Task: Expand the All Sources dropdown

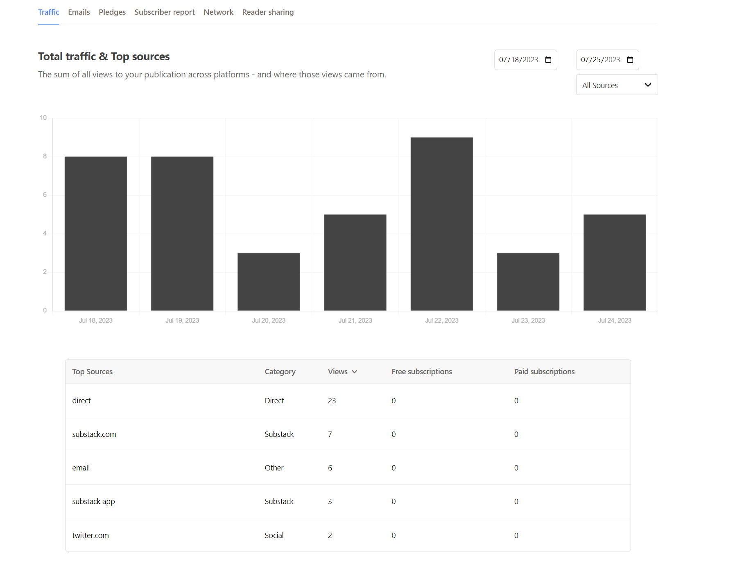Action: tap(617, 85)
